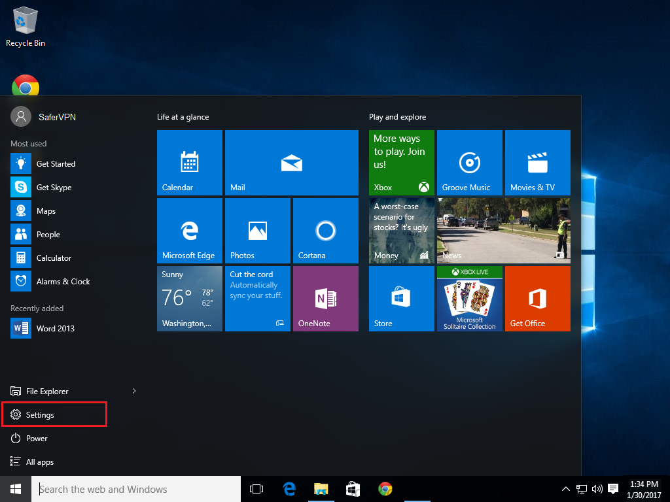Open Microsoft Edge tile

189,231
